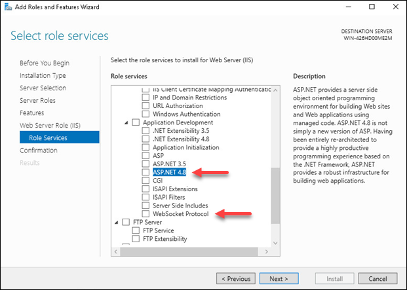Select Features in the left navigation
Viewport: 407px width, 290px height.
[x=32, y=113]
